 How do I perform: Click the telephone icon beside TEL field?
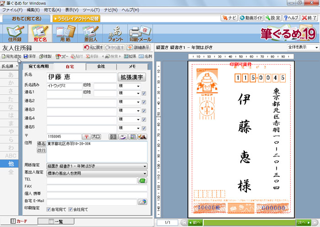[143, 180]
